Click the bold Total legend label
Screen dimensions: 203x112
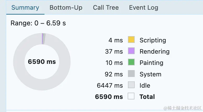[x=147, y=97]
